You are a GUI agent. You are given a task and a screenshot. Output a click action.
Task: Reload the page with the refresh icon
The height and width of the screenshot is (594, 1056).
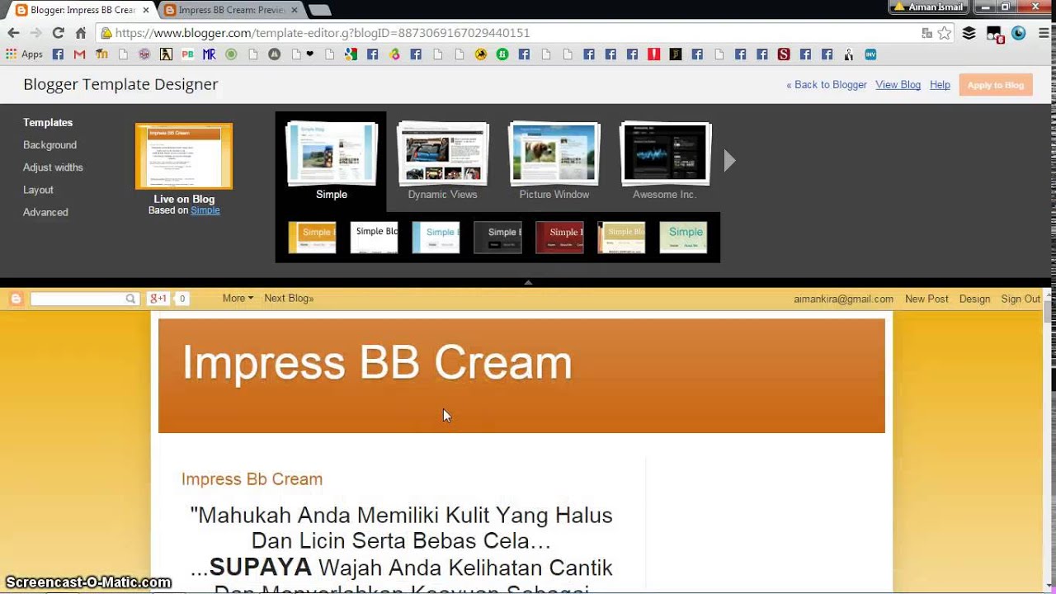(58, 33)
